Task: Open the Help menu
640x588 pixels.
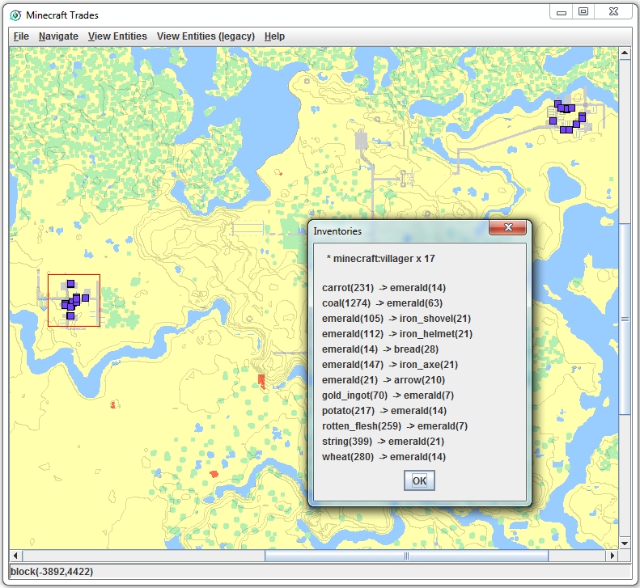Action: click(274, 36)
